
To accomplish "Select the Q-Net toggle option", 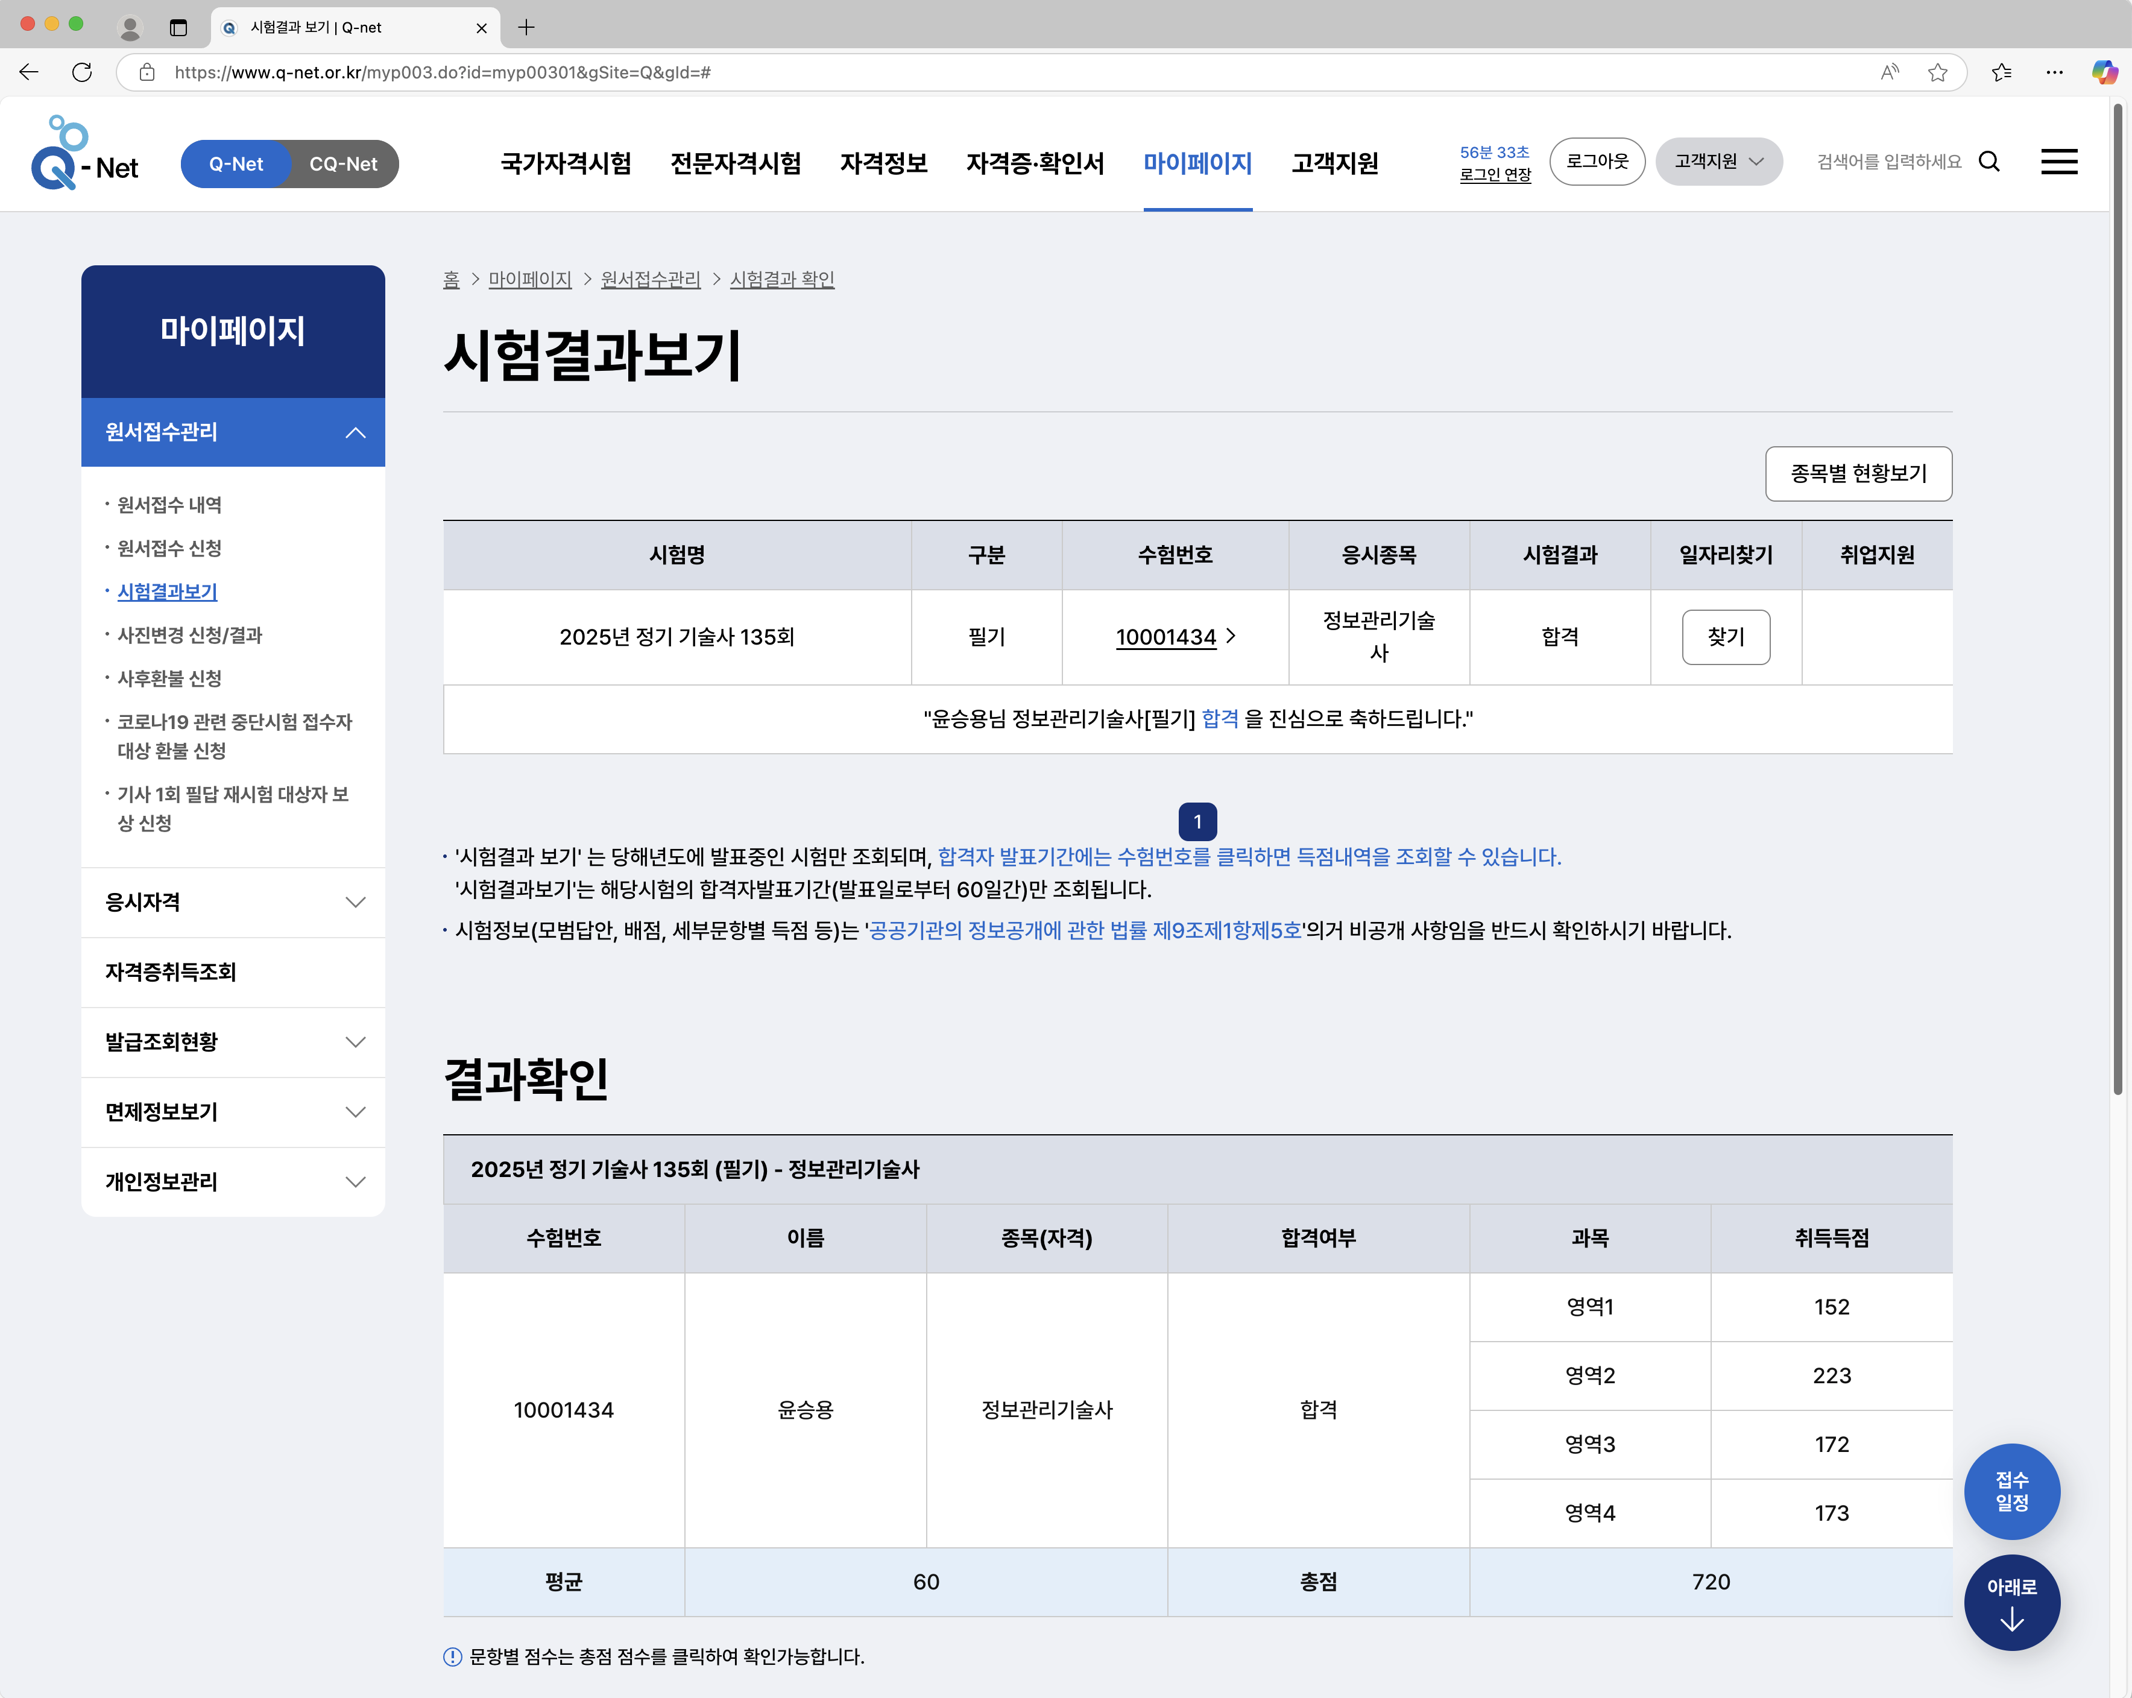I will pyautogui.click(x=236, y=164).
